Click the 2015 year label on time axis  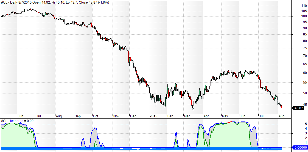point(154,116)
